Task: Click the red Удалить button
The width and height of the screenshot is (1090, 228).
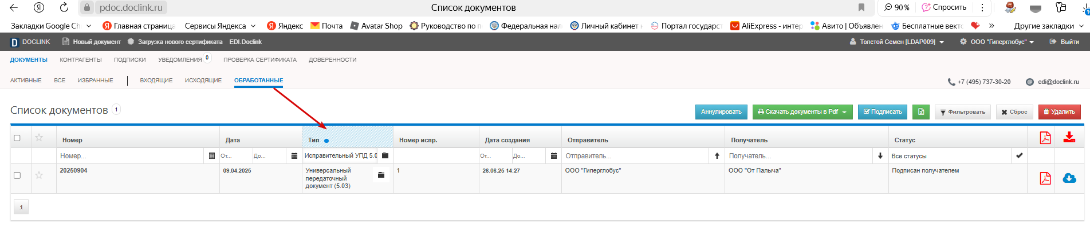Action: [x=1059, y=112]
